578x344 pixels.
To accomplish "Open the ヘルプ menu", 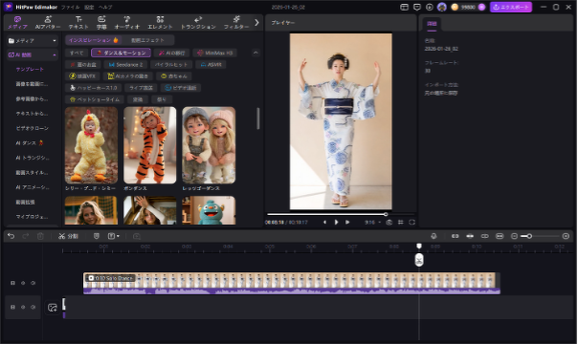I will coord(105,7).
